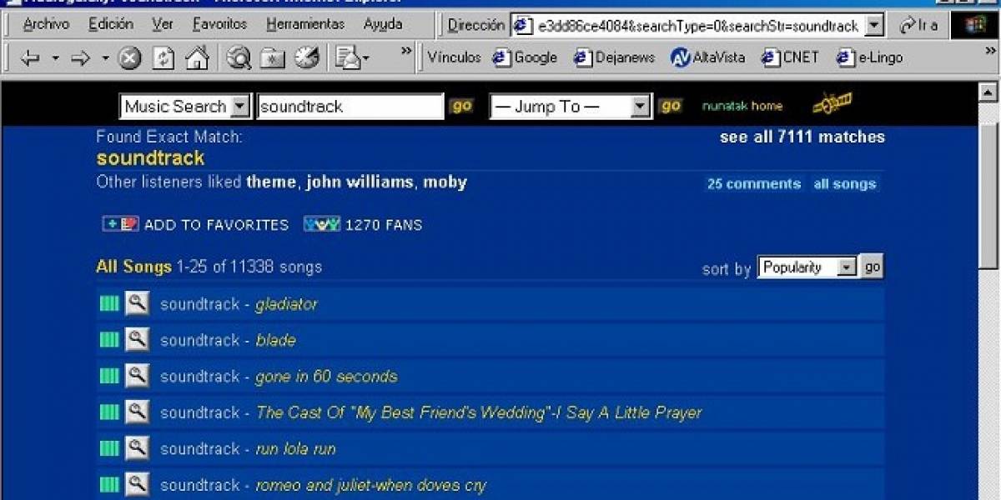The image size is (1001, 500).
Task: Click the satellite logo icon
Action: pyautogui.click(x=832, y=103)
